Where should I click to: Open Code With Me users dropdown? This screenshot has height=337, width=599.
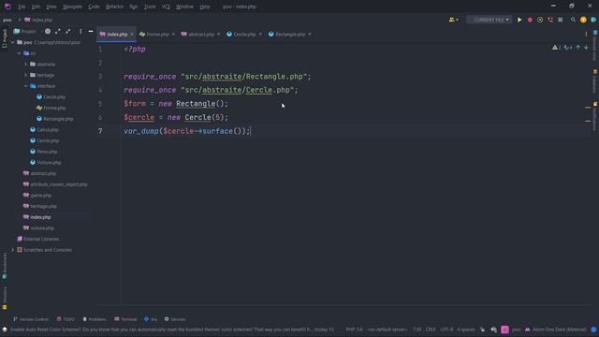point(453,20)
